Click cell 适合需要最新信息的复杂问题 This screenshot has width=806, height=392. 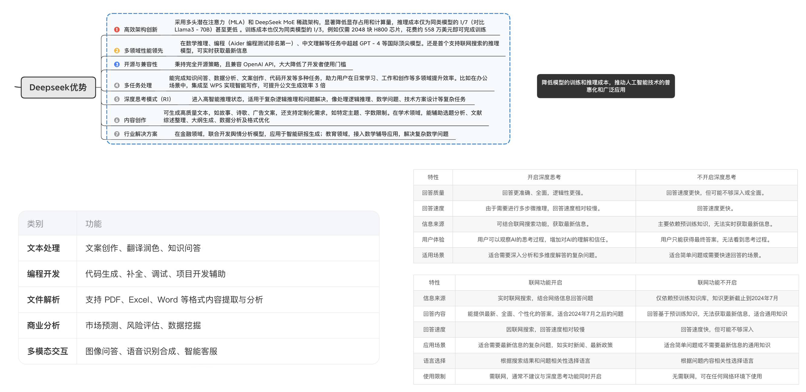545,345
